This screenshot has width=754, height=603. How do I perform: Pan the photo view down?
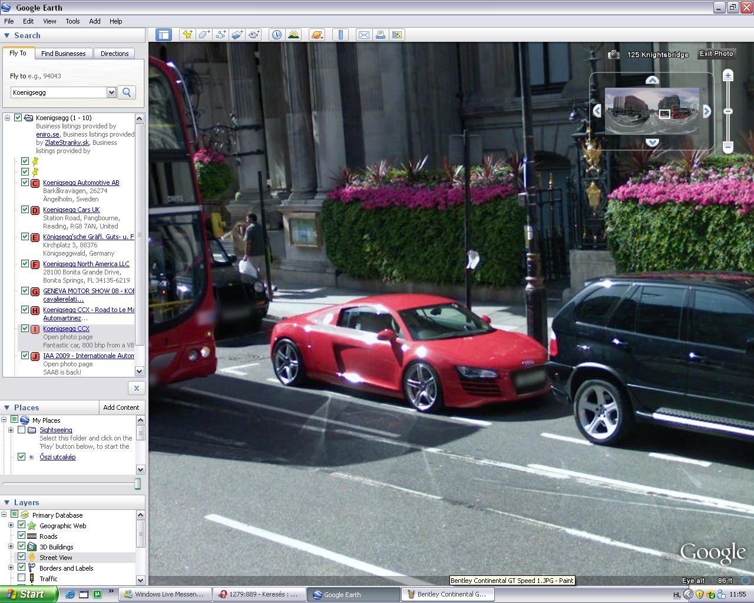[x=652, y=142]
